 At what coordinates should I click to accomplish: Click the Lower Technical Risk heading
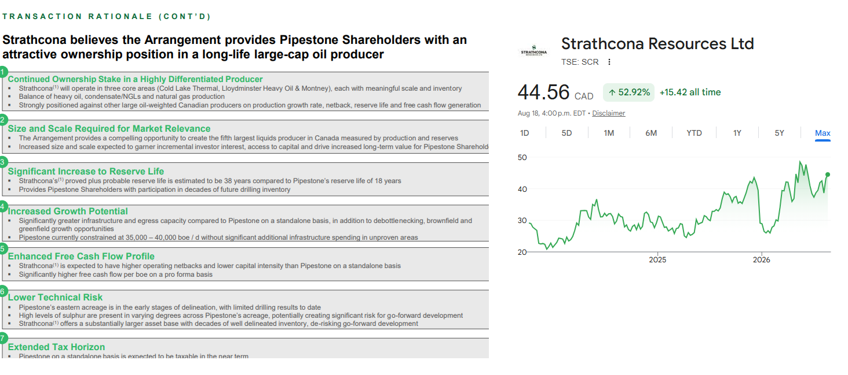(x=55, y=297)
